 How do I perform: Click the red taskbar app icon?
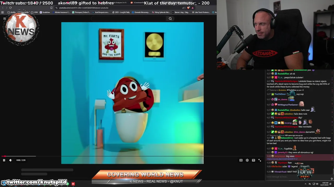(x=73, y=184)
